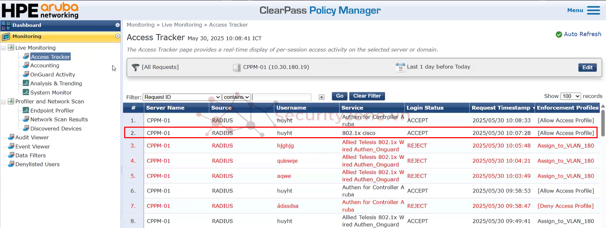This screenshot has width=606, height=228.
Task: Click the Live Monitoring folder icon
Action: pos(11,47)
